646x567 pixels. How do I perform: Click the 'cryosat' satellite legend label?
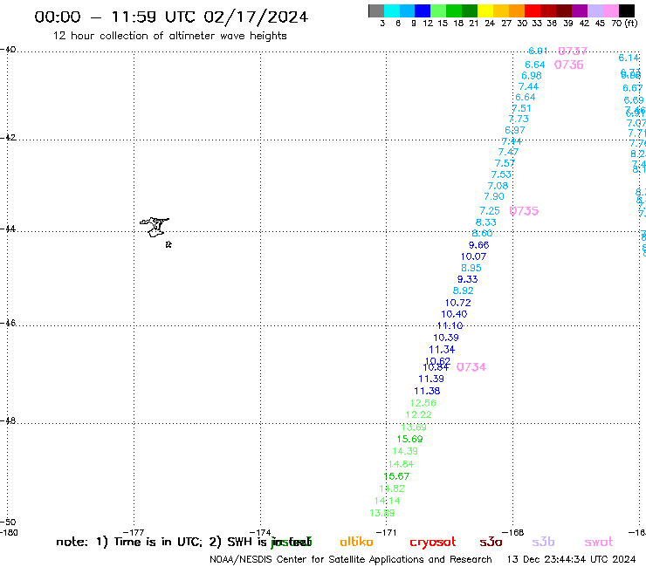pyautogui.click(x=433, y=543)
